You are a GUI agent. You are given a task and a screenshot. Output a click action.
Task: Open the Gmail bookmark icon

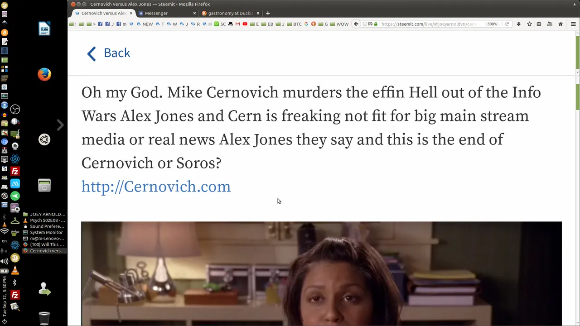point(237,24)
